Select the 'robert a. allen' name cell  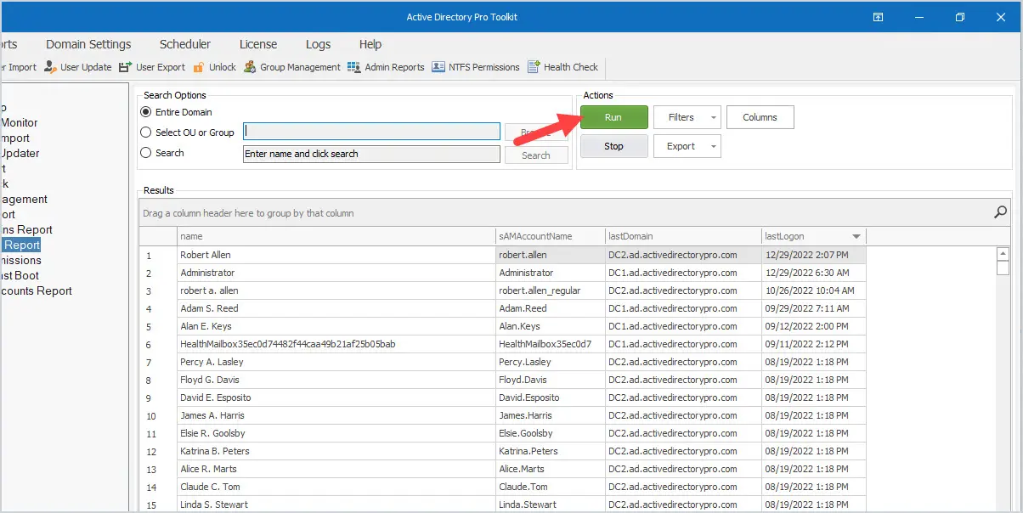click(336, 290)
